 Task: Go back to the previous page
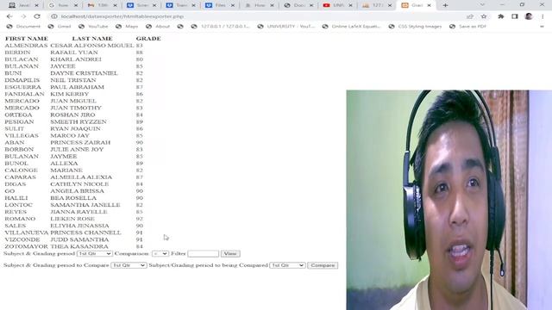point(9,16)
